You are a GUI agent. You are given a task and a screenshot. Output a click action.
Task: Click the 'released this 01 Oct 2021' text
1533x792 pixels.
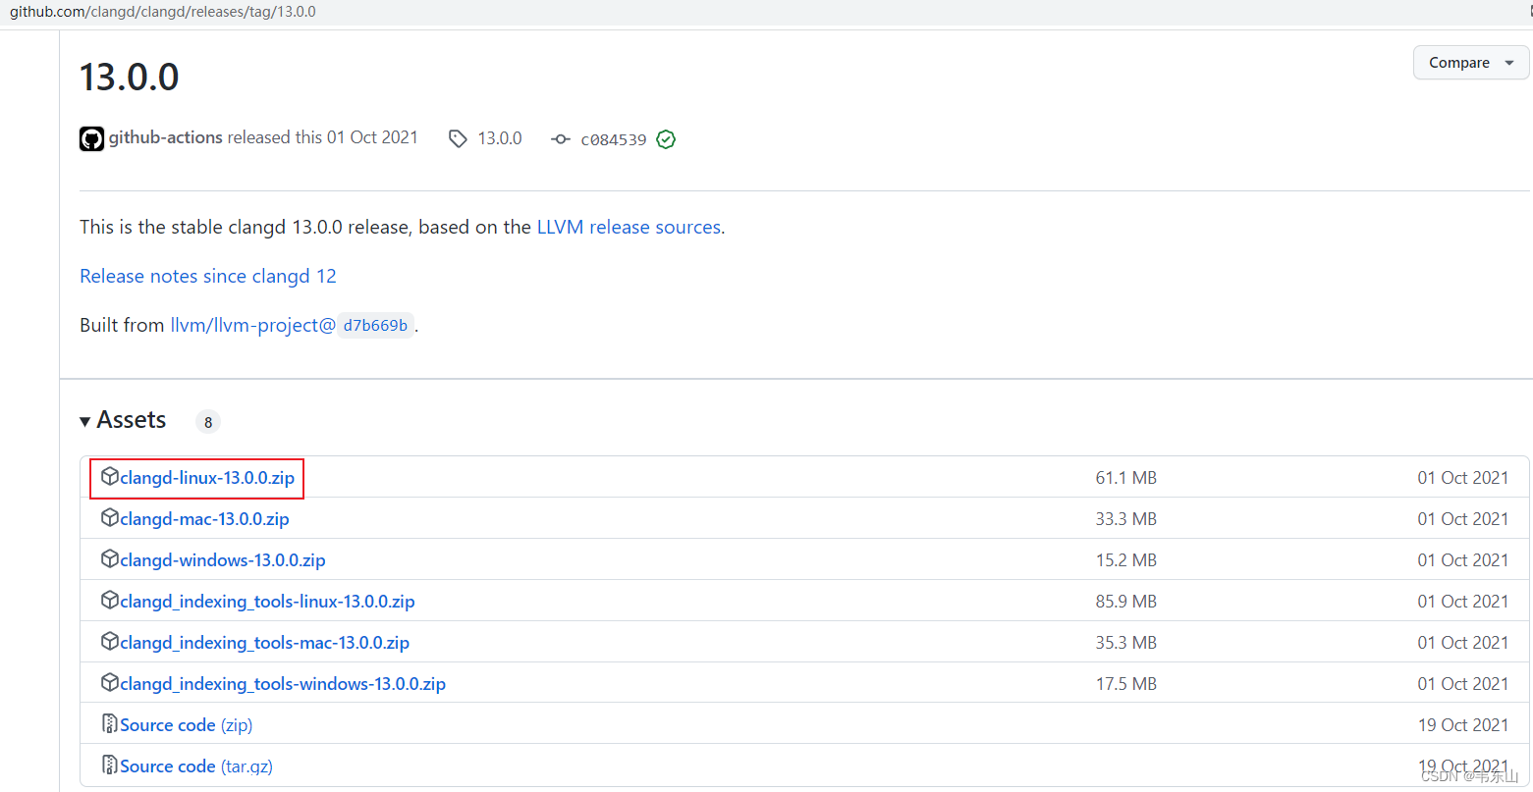point(323,137)
